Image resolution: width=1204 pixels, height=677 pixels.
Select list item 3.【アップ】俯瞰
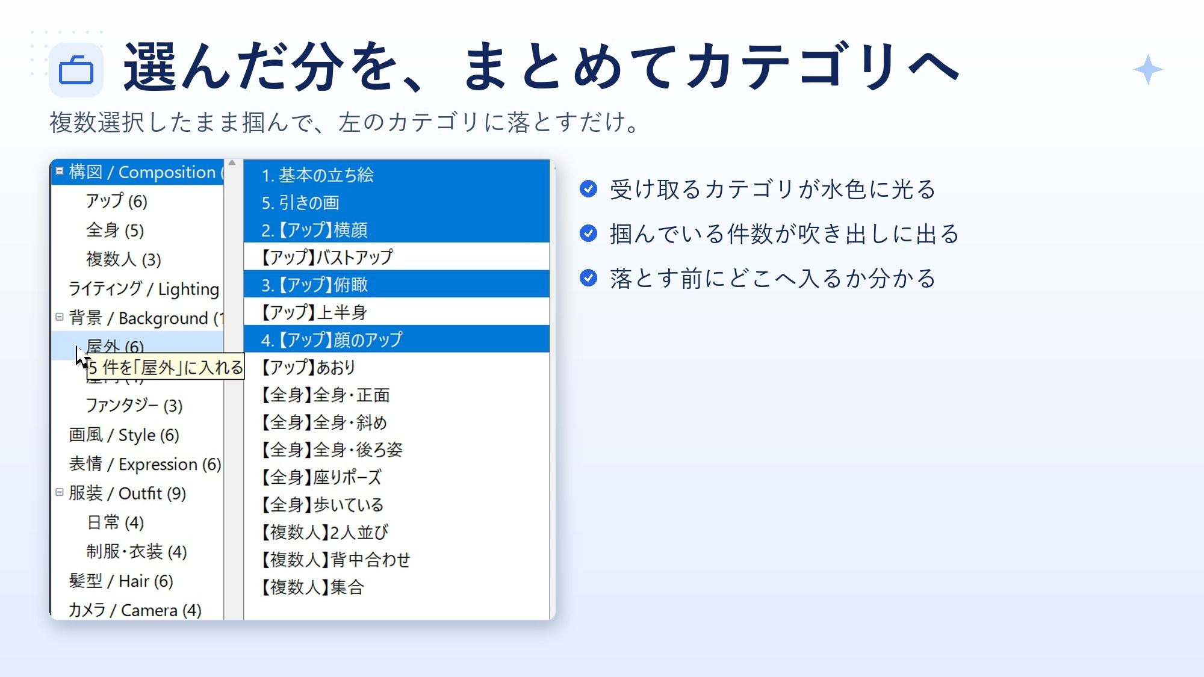pyautogui.click(x=397, y=285)
